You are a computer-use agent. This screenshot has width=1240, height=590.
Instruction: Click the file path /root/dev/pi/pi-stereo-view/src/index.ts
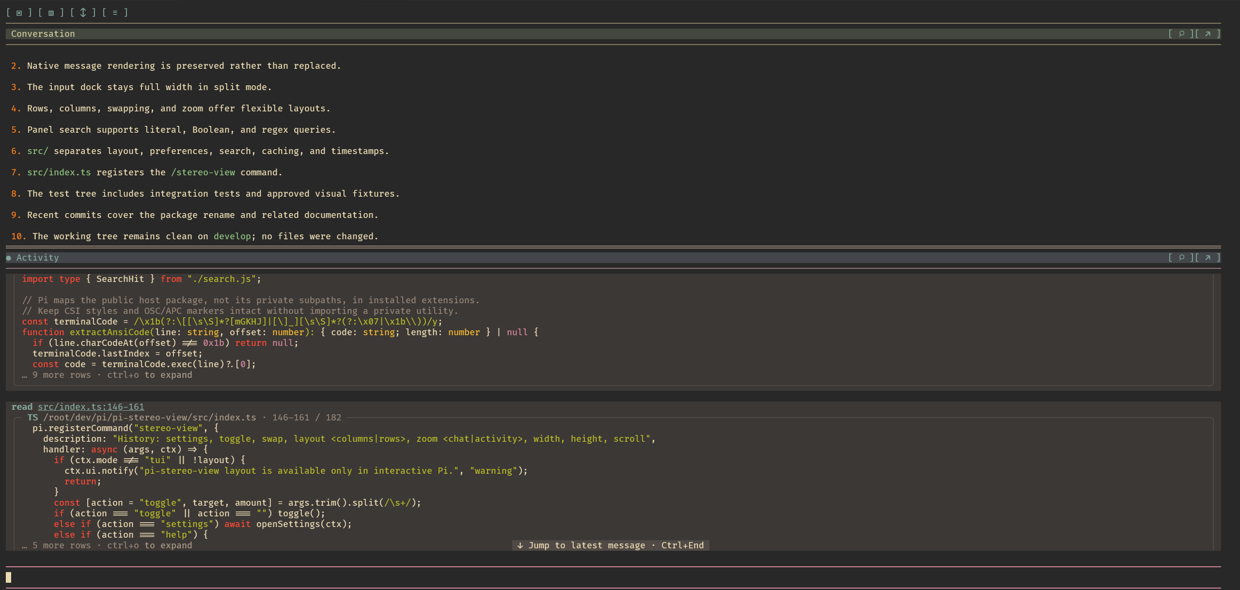coord(150,418)
